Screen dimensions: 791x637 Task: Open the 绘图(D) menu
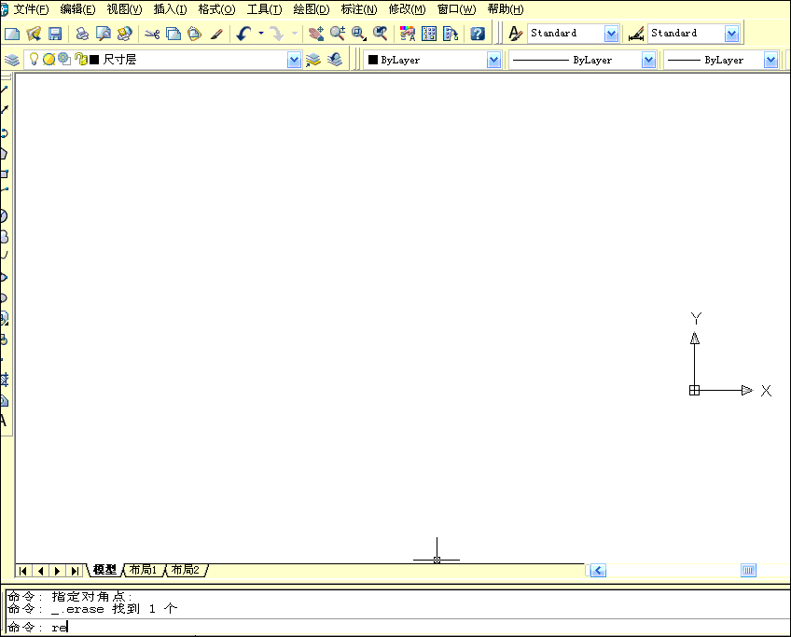point(312,9)
